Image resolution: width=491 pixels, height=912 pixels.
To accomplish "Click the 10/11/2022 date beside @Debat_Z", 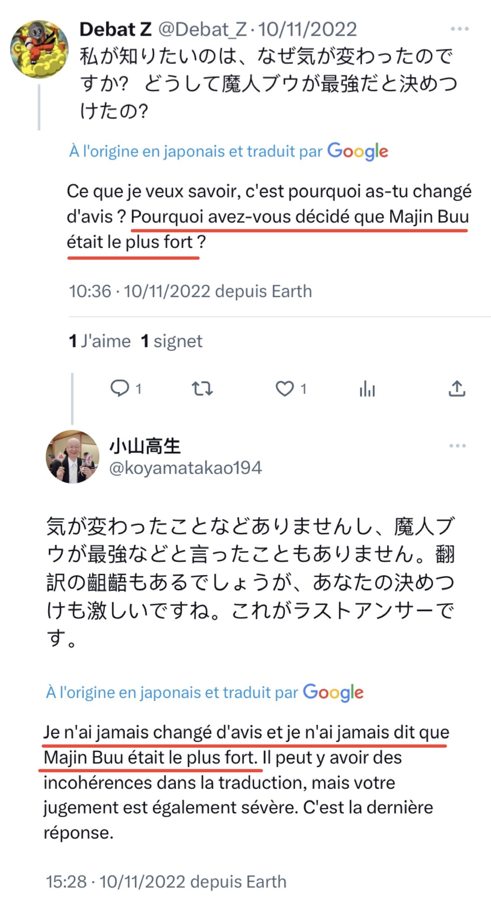I will point(307,29).
